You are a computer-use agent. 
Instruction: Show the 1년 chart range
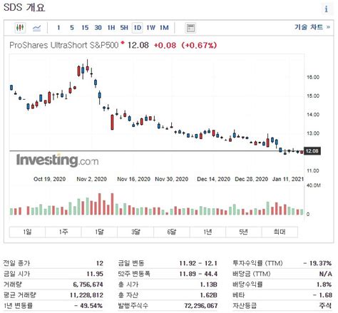[x=208, y=232]
